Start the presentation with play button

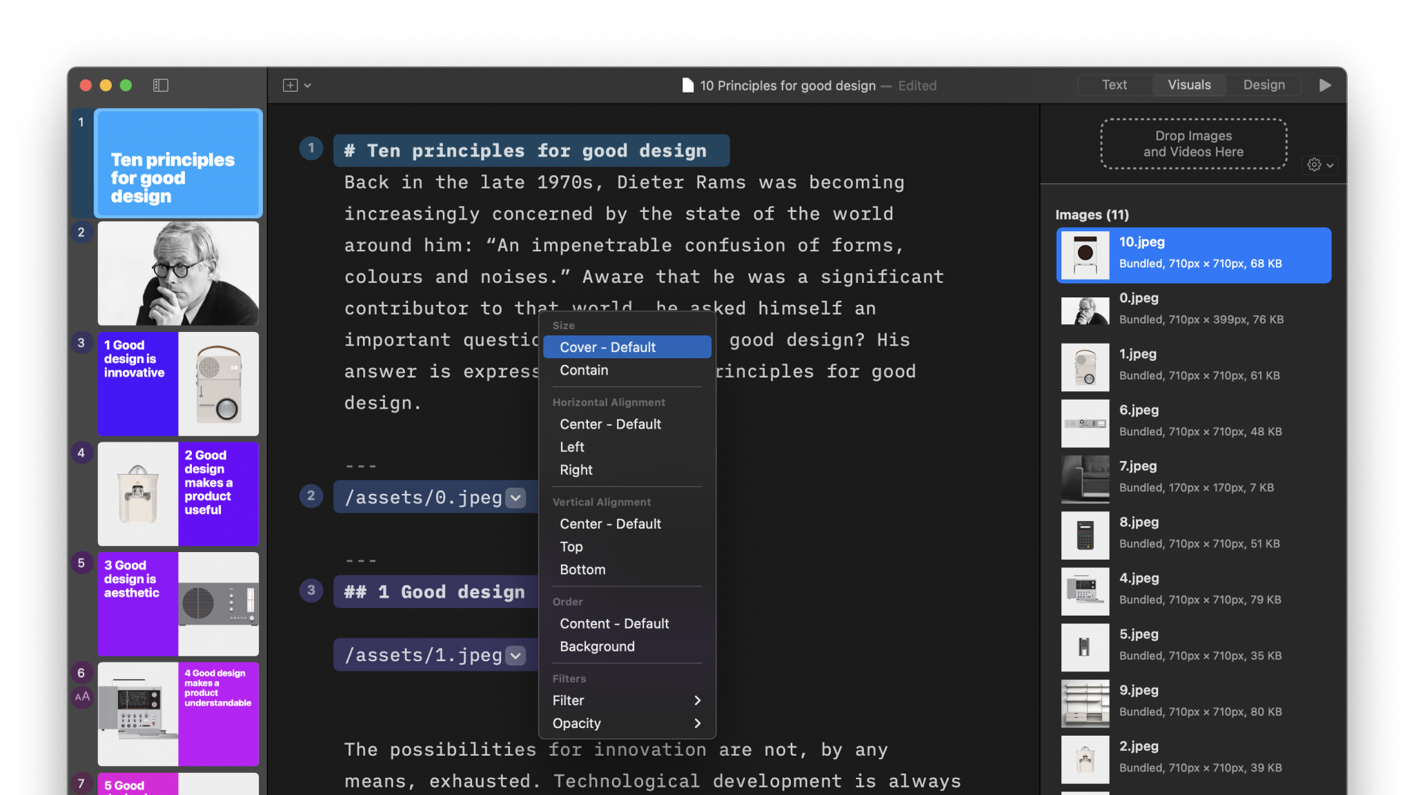click(x=1325, y=86)
